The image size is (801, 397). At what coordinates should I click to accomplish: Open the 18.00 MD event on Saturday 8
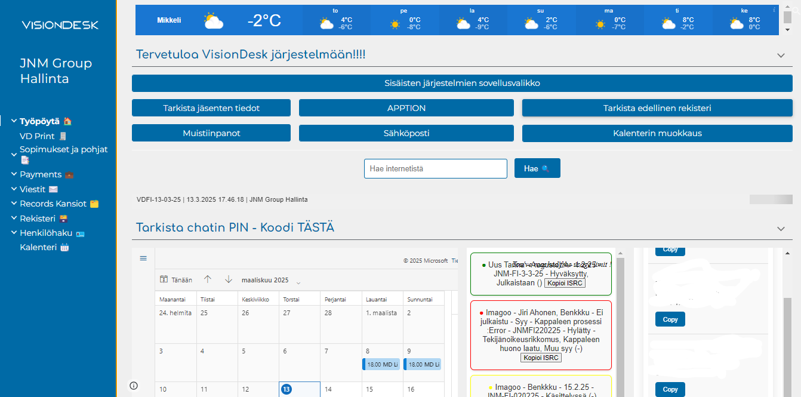(x=381, y=364)
